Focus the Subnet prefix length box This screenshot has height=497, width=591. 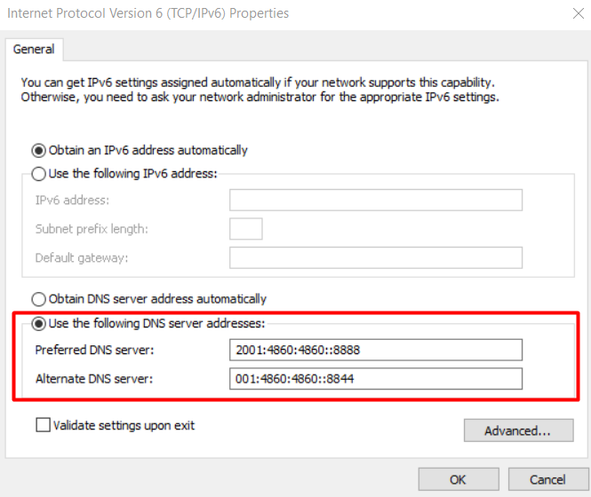tap(245, 229)
